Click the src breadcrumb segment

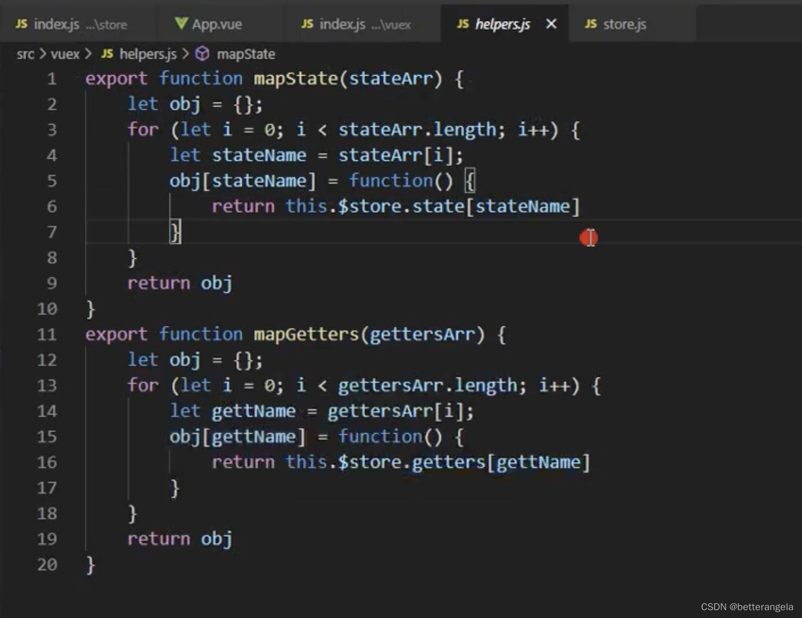point(25,54)
